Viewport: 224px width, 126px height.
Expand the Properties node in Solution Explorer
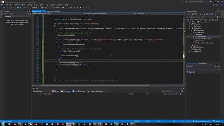coord(190,24)
